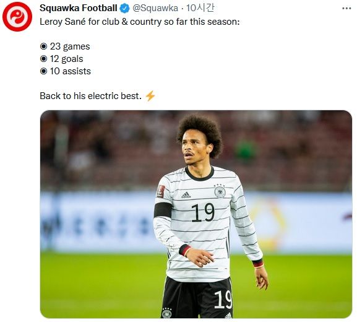This screenshot has height=322, width=357.
Task: Click the adidas logo on shirt
Action: pos(186,195)
